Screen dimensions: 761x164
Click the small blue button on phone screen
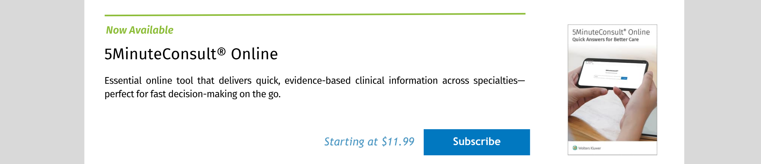pos(624,78)
